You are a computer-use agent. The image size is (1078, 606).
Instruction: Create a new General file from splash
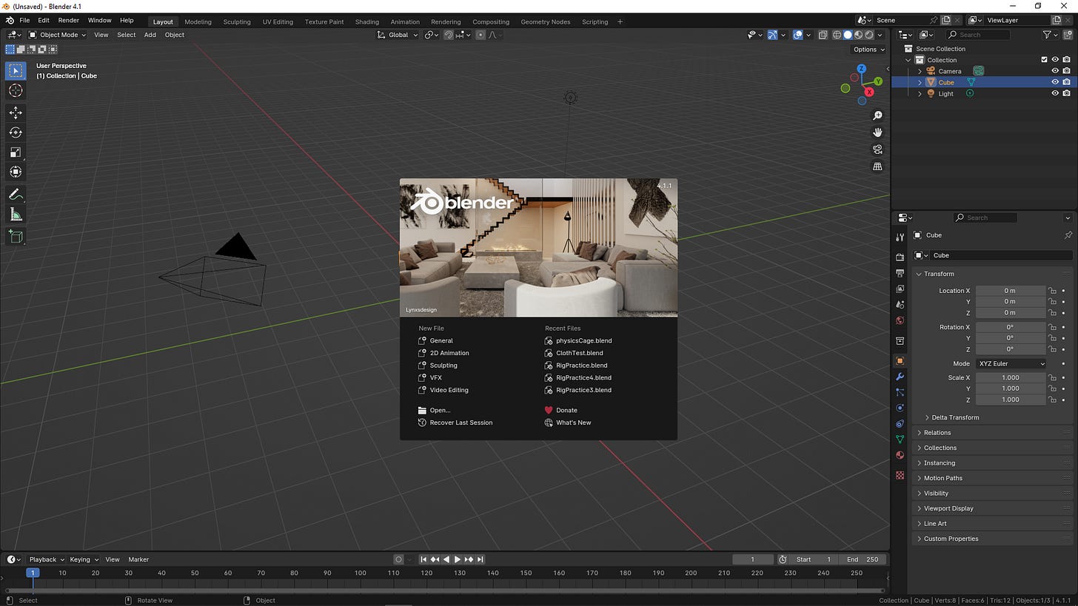(x=441, y=340)
